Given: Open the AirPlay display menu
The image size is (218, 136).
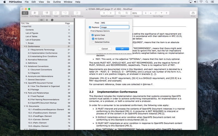Looking at the screenshot, I should click(x=190, y=2).
